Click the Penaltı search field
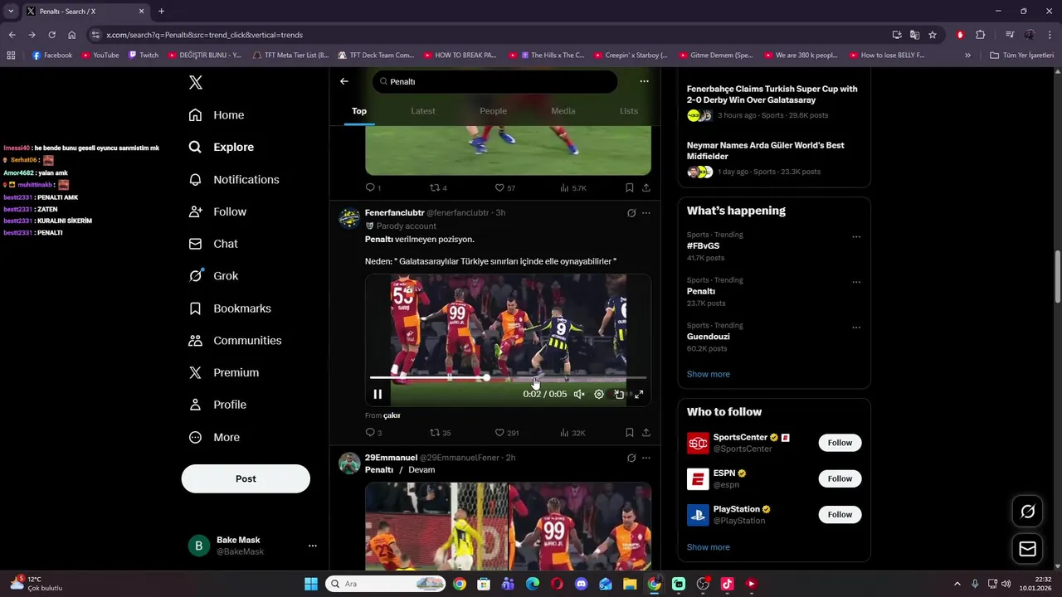Image resolution: width=1062 pixels, height=597 pixels. click(x=495, y=81)
